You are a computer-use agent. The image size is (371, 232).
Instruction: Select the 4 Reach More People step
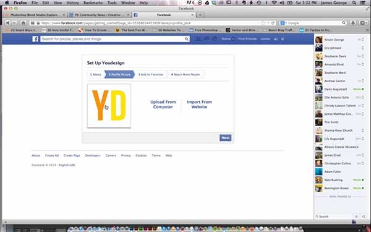(185, 75)
